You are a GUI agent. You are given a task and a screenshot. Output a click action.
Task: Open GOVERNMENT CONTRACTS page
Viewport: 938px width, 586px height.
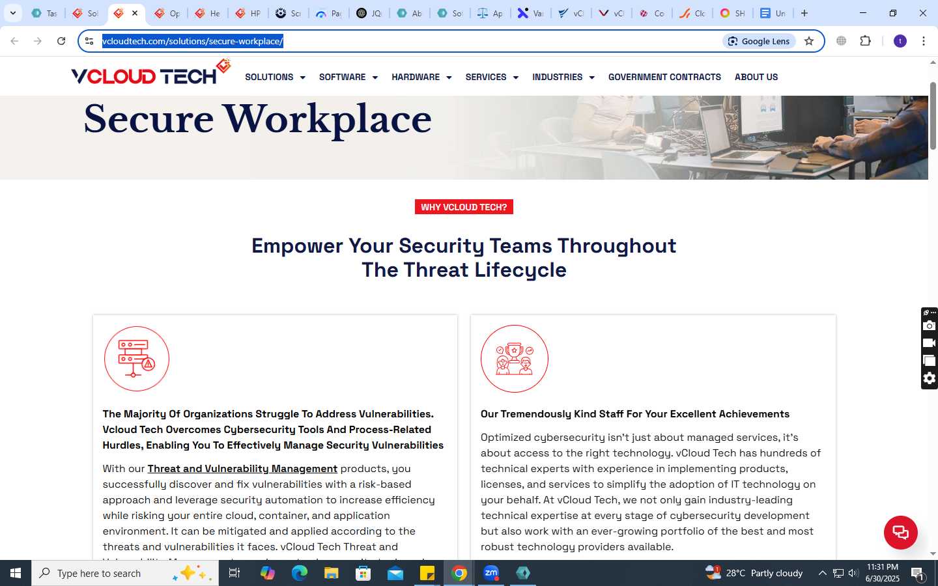tap(664, 77)
